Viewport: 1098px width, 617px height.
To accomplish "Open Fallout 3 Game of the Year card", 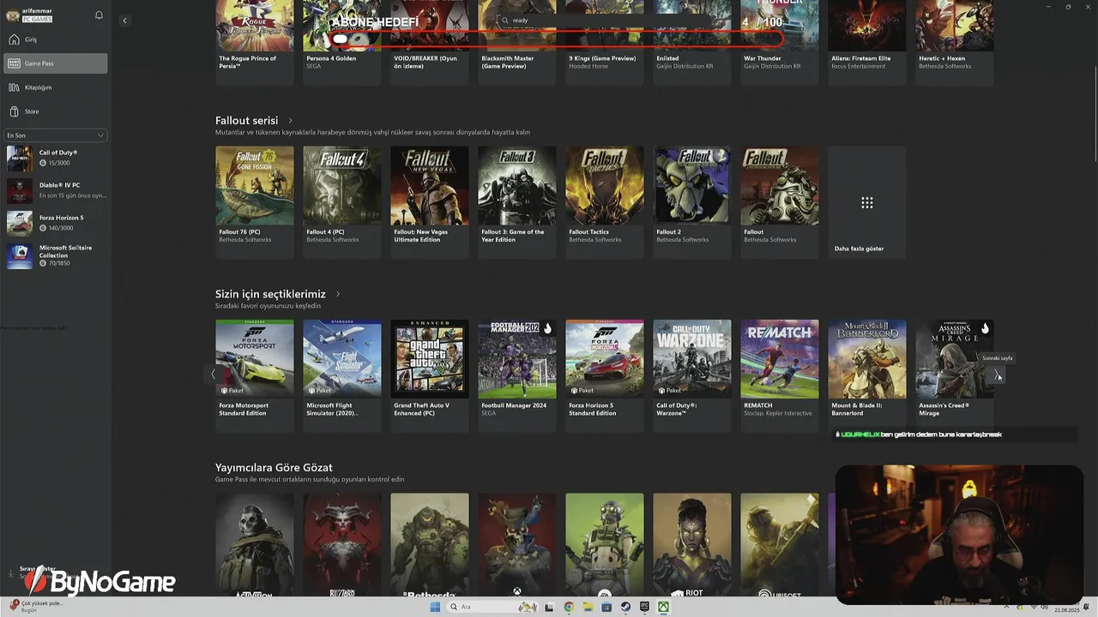I will pos(516,201).
